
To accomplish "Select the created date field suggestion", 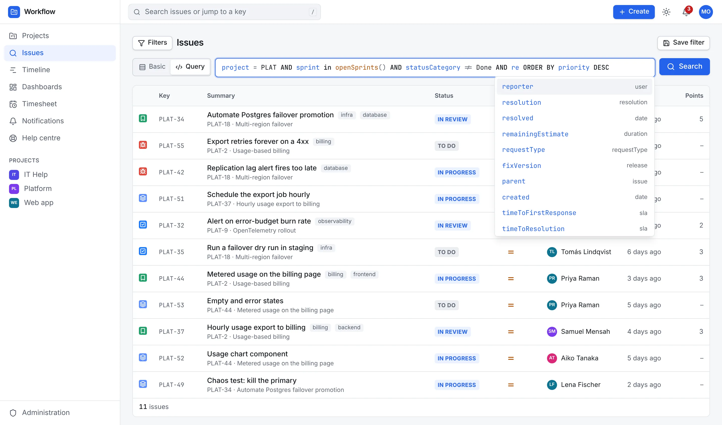I will pyautogui.click(x=574, y=197).
